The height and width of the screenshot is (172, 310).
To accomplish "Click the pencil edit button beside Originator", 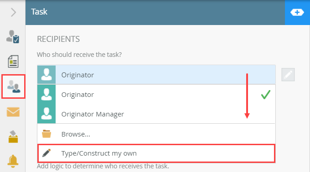I will (288, 75).
